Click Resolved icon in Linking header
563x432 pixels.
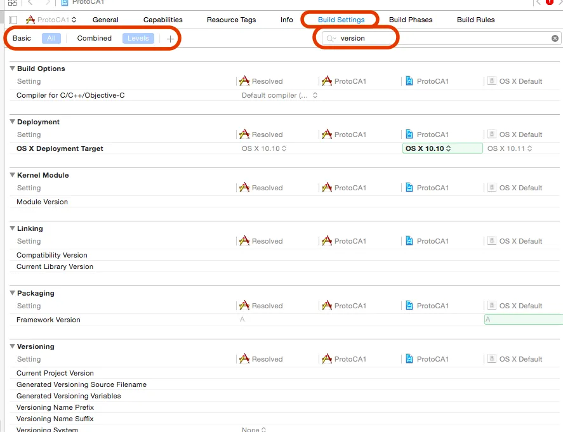pos(244,241)
